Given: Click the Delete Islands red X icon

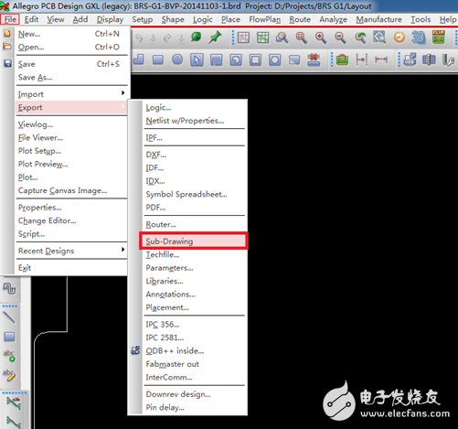Looking at the screenshot, I should tap(314, 59).
